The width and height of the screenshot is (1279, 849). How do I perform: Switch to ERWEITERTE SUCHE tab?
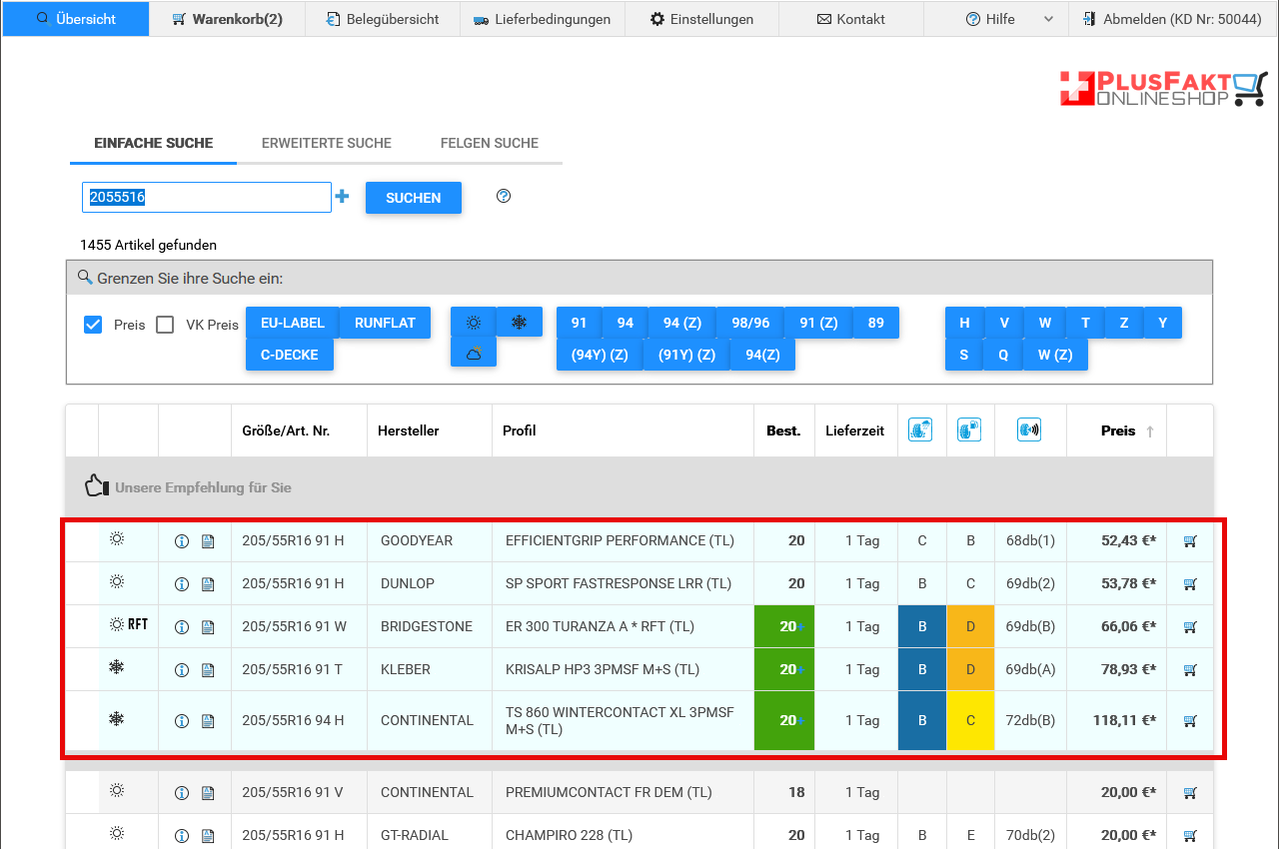(x=327, y=143)
